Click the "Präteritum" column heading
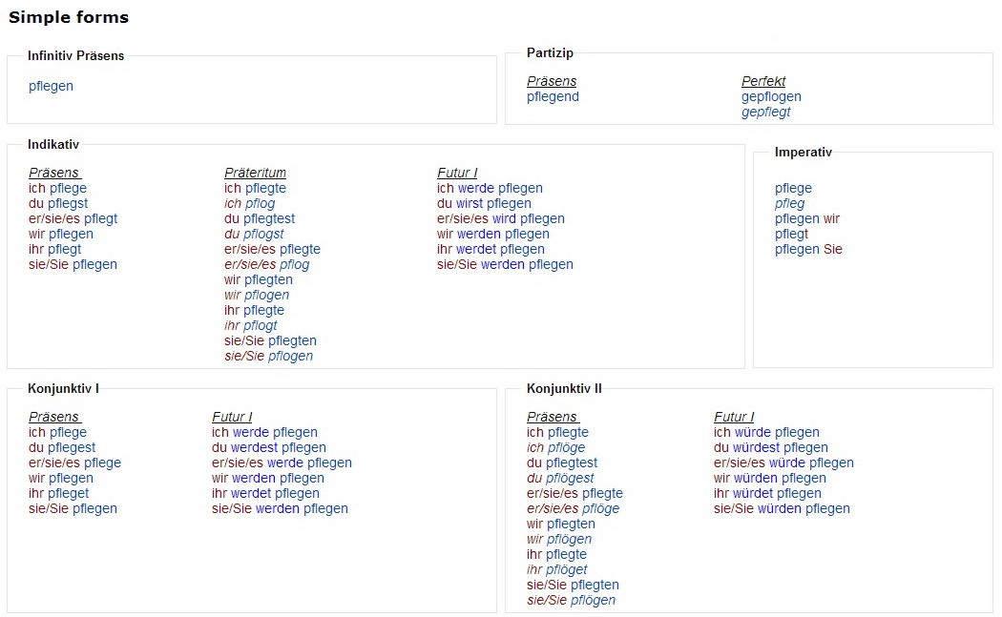This screenshot has width=1002, height=617. (x=255, y=173)
